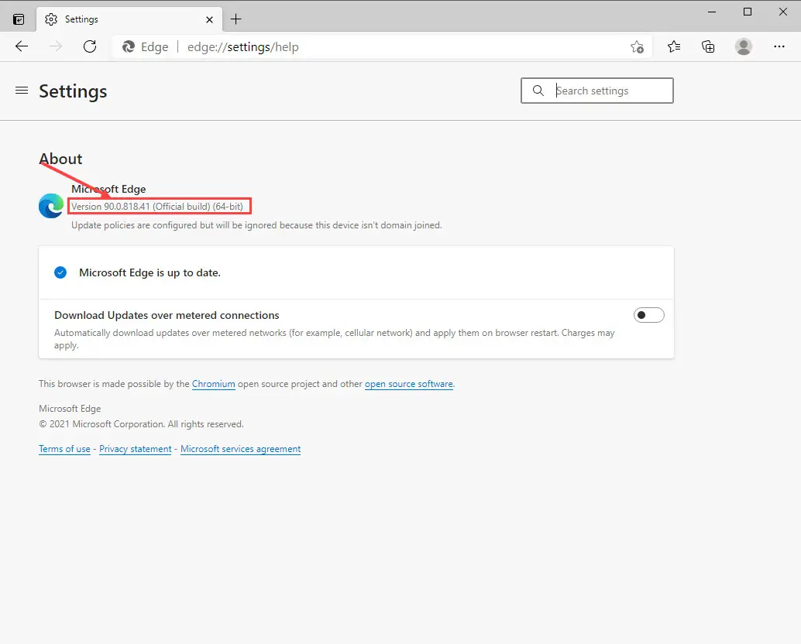Refresh the current page
This screenshot has height=644, width=801.
pos(90,46)
